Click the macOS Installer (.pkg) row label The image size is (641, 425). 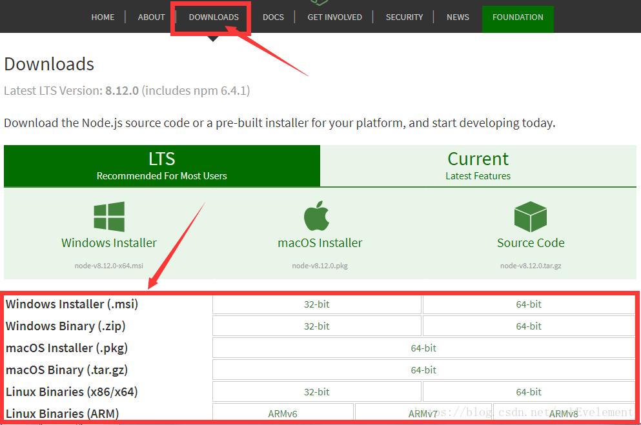tap(66, 348)
